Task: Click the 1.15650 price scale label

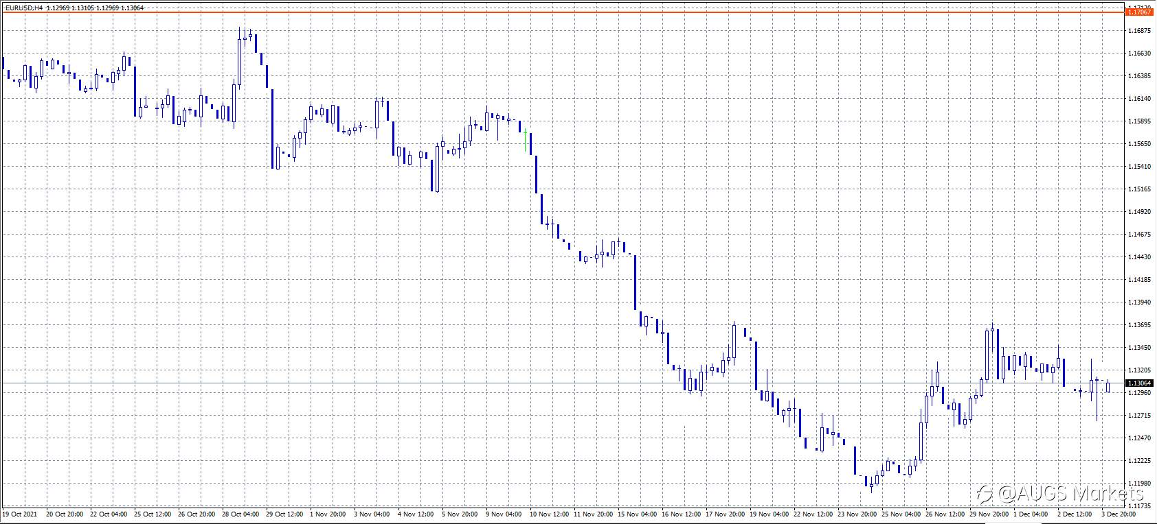Action: (x=1138, y=144)
